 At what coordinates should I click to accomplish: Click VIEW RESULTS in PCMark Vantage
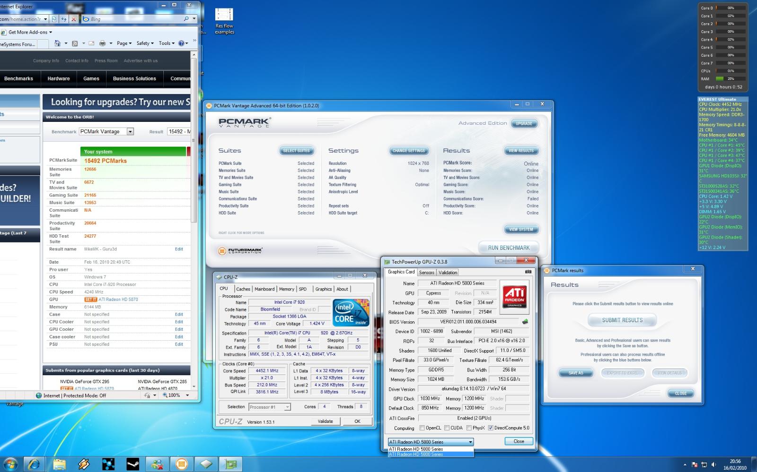tap(521, 151)
